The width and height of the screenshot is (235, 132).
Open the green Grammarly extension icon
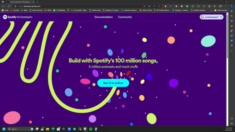tap(187, 6)
